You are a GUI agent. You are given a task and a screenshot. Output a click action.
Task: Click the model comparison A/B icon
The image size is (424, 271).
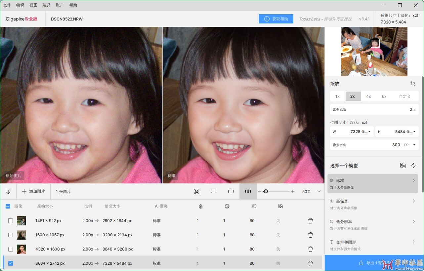coord(403,166)
